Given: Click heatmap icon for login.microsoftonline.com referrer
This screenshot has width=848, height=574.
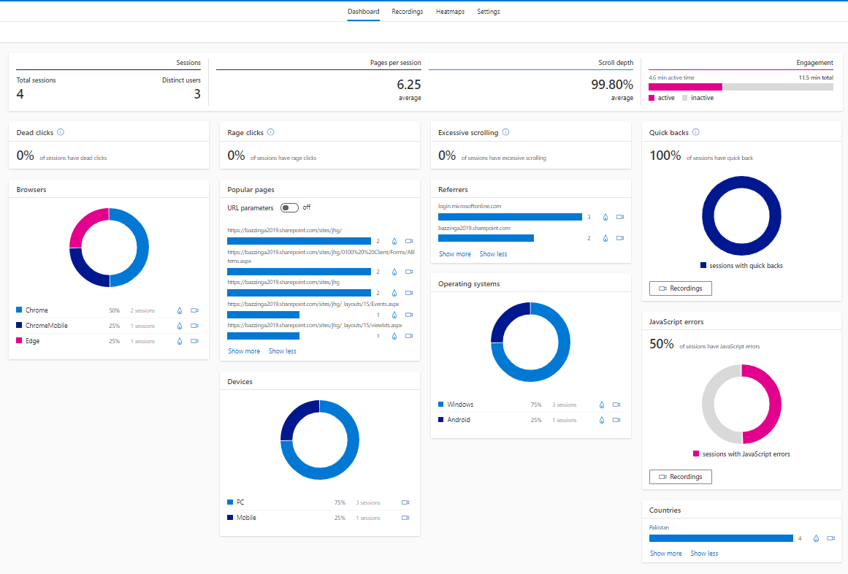Looking at the screenshot, I should pyautogui.click(x=606, y=217).
